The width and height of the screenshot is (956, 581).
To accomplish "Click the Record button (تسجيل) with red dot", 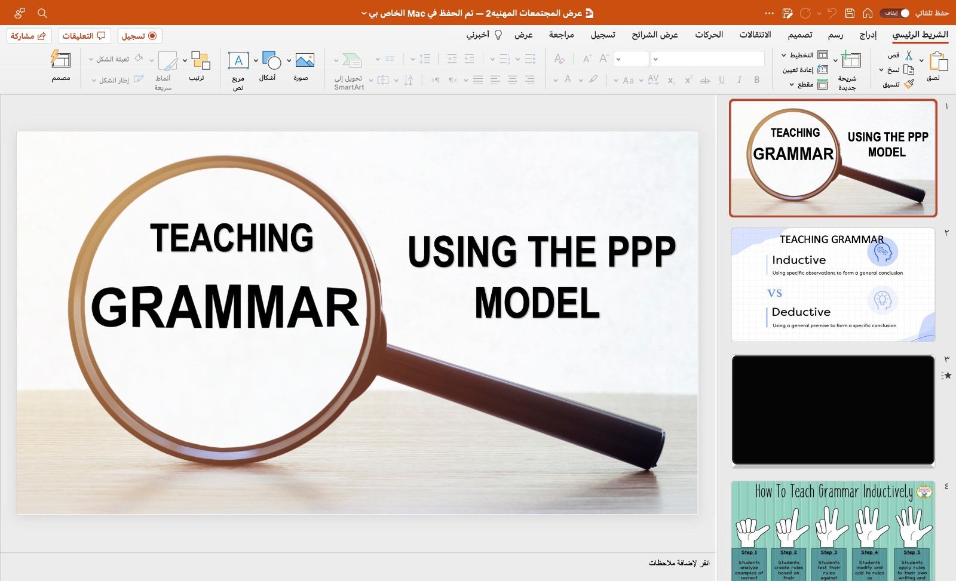I will 139,36.
